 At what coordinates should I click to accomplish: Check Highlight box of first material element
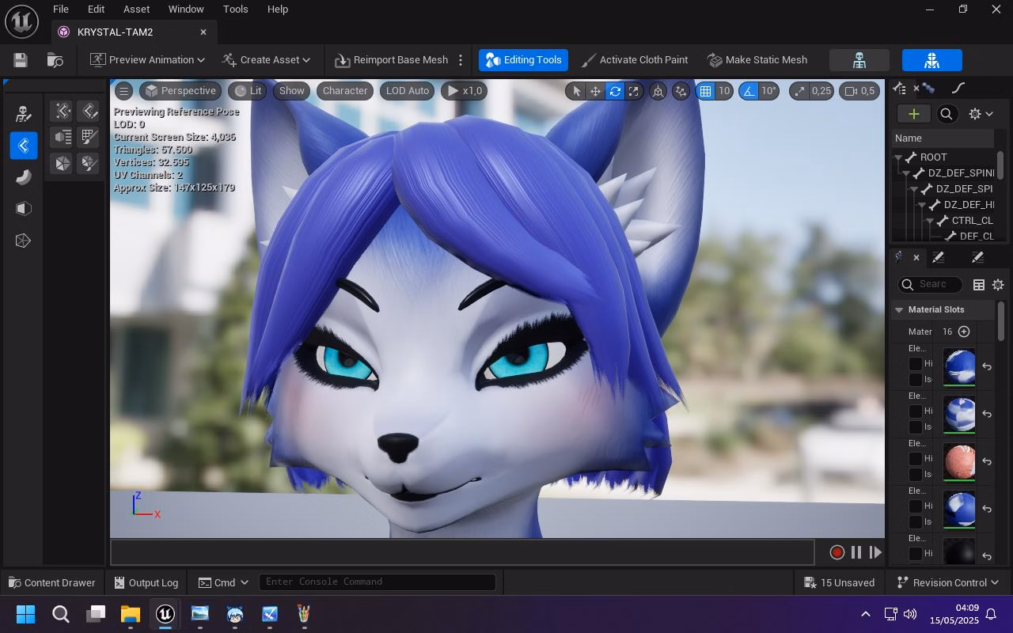(x=915, y=364)
